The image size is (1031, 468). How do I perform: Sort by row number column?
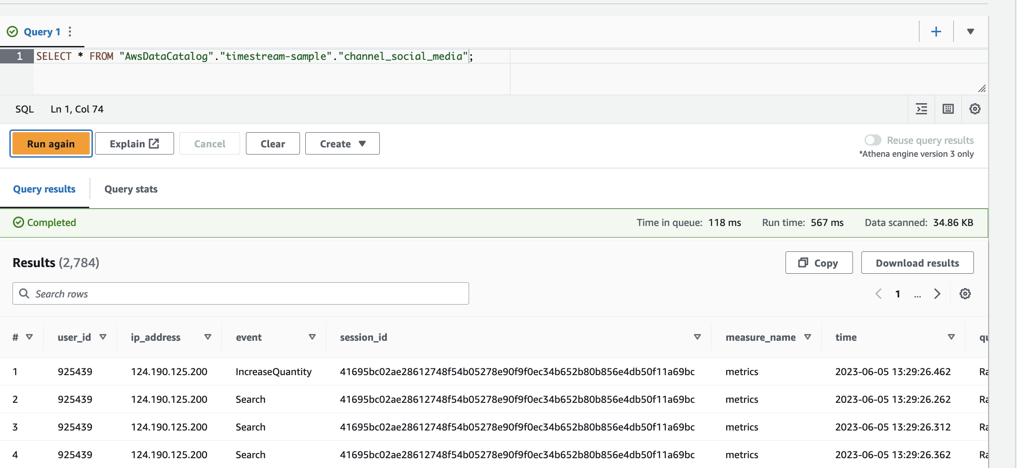[29, 337]
